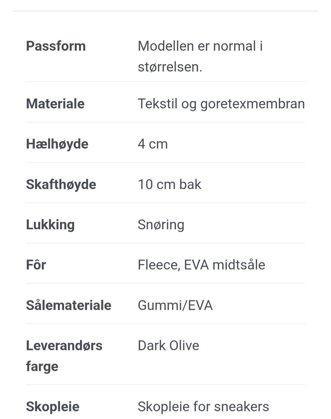Viewport: 331px width, 419px height.
Task: Select the Materiale row label
Action: (55, 104)
